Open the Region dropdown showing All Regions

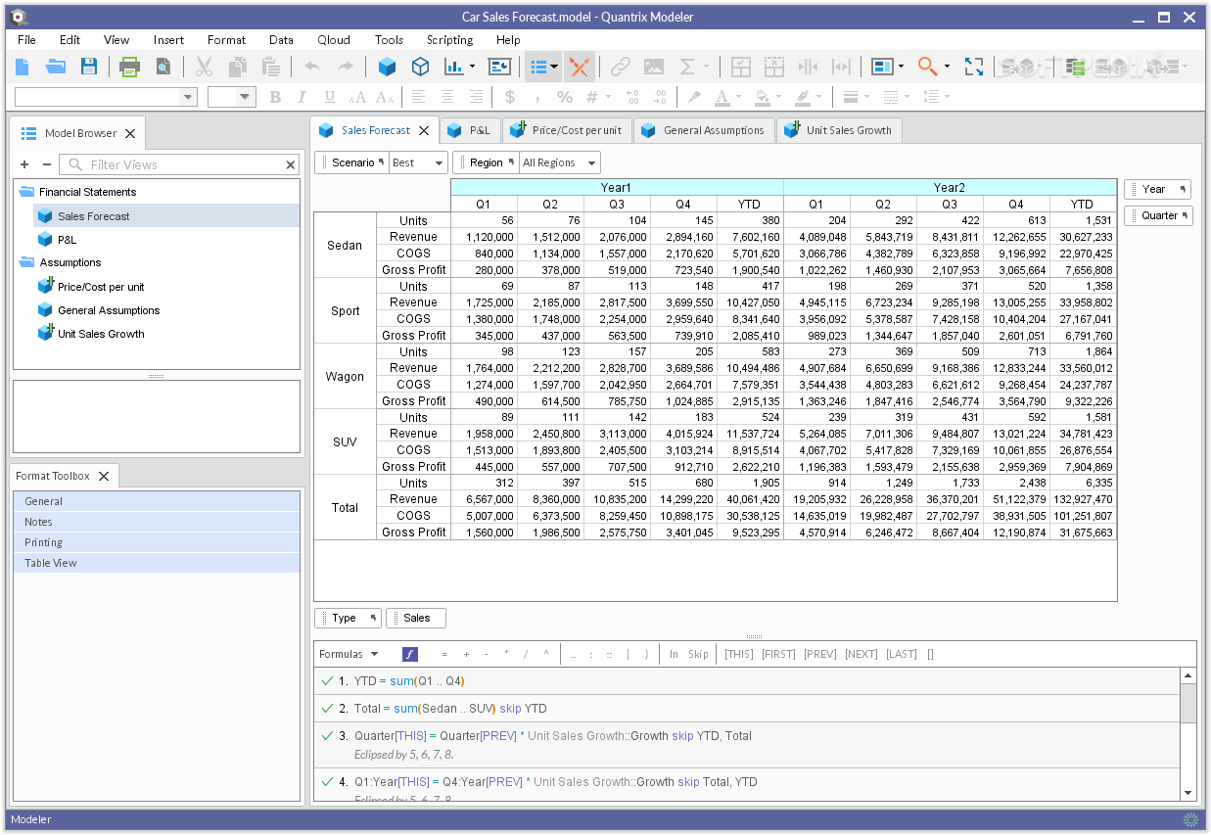[558, 162]
